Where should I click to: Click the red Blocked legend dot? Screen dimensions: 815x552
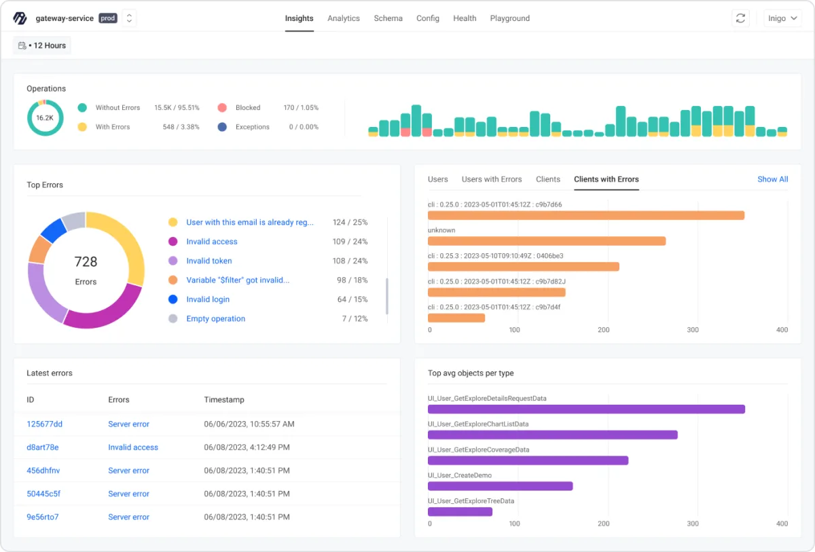[222, 107]
